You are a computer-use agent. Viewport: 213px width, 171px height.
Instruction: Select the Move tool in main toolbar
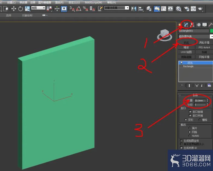(x=14, y=9)
